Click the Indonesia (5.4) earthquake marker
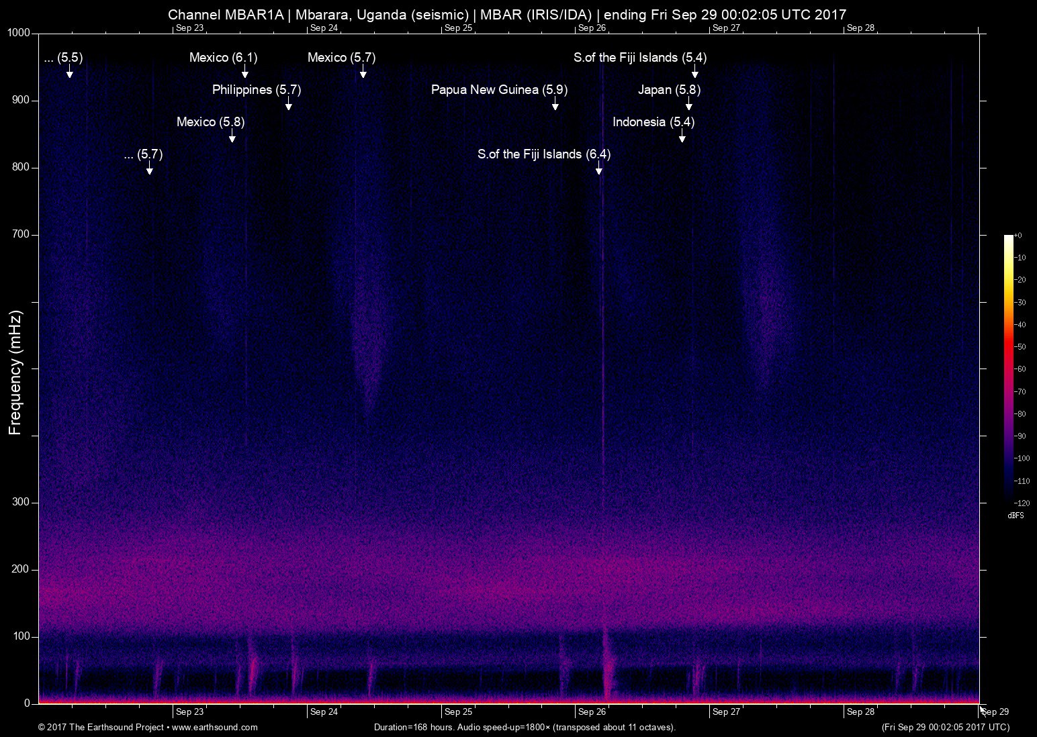Viewport: 1037px width, 737px height. (x=653, y=122)
